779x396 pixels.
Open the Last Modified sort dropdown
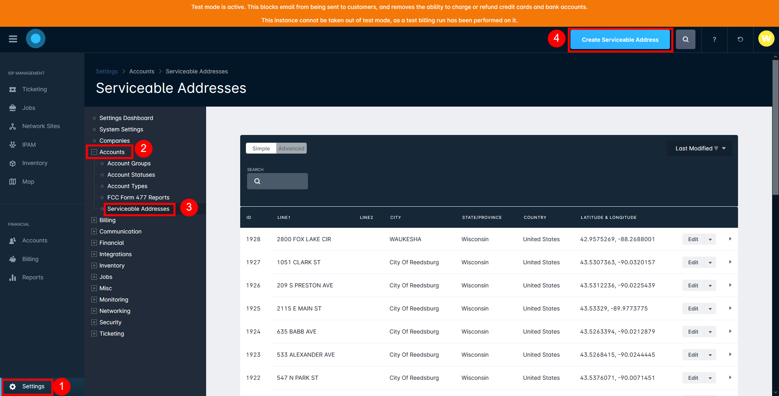(699, 148)
